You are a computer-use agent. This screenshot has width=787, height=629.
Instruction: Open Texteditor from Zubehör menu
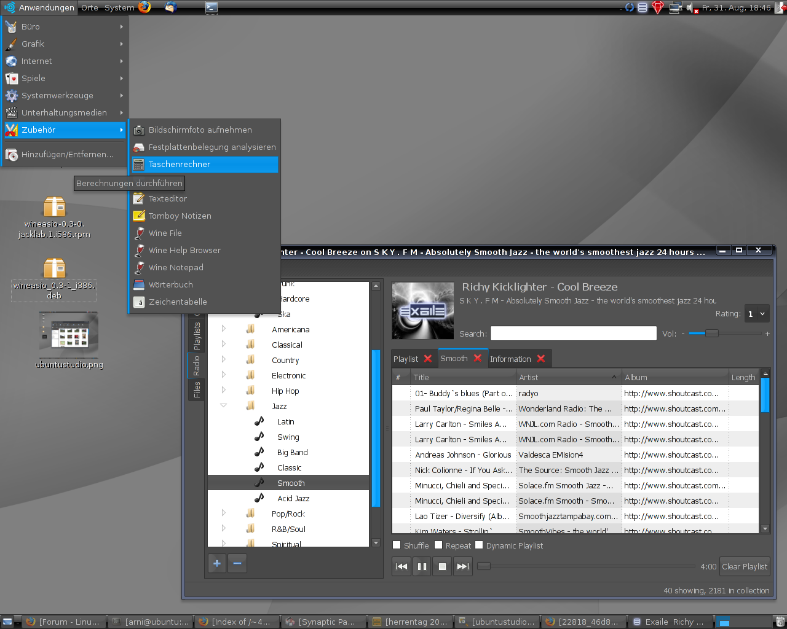[x=204, y=198]
